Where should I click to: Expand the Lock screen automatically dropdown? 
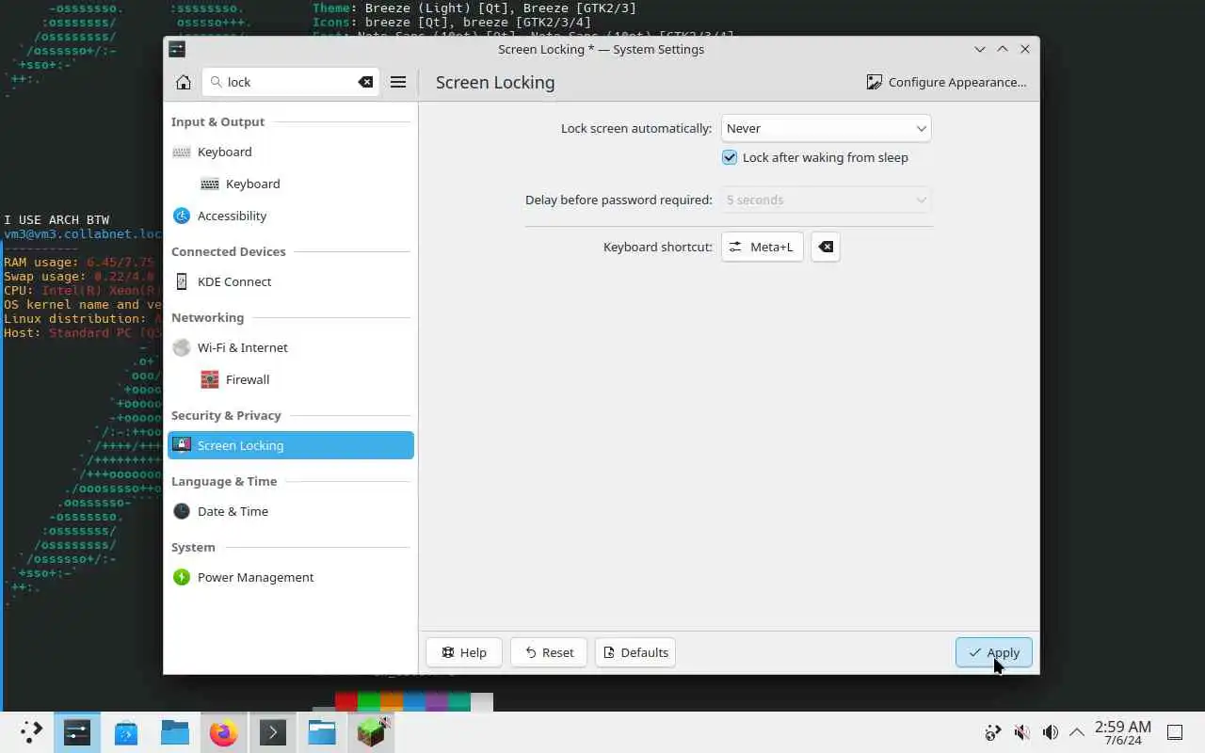tap(826, 128)
